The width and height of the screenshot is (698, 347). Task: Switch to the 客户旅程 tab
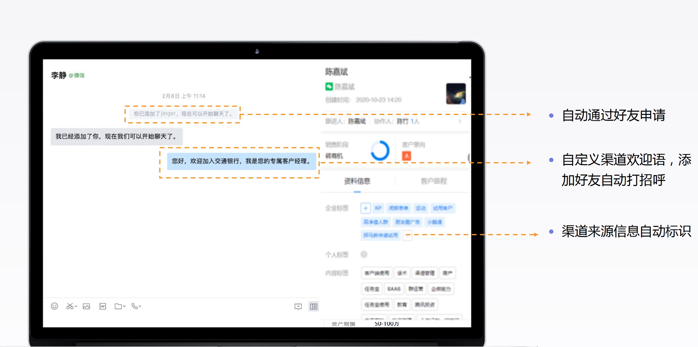(434, 181)
